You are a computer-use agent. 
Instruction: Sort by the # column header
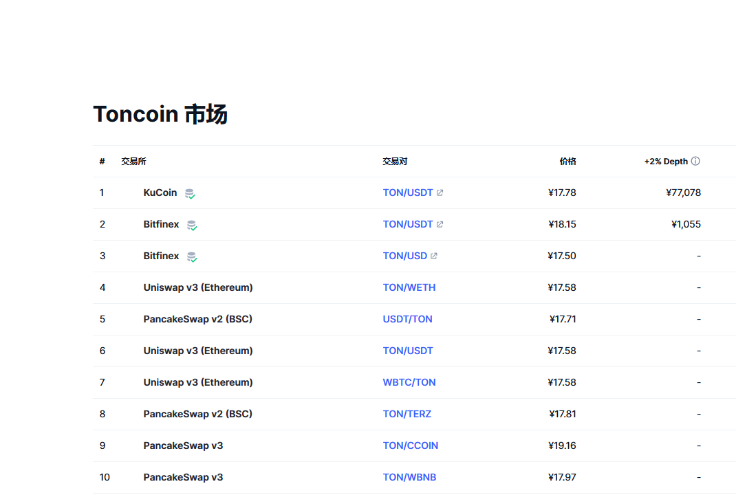tap(102, 162)
